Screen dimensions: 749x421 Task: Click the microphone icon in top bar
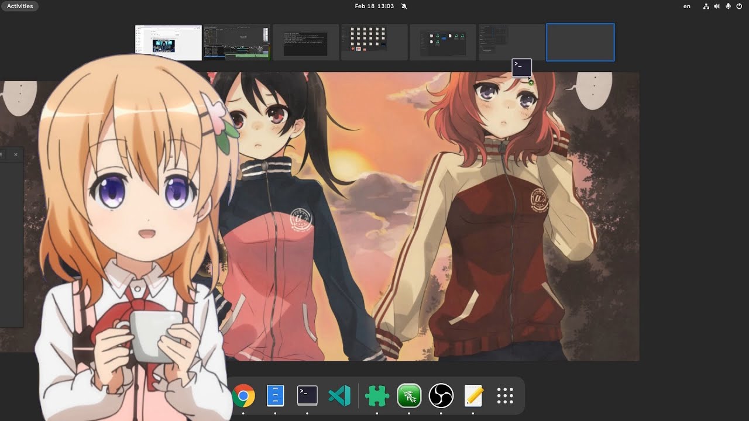[x=729, y=6]
